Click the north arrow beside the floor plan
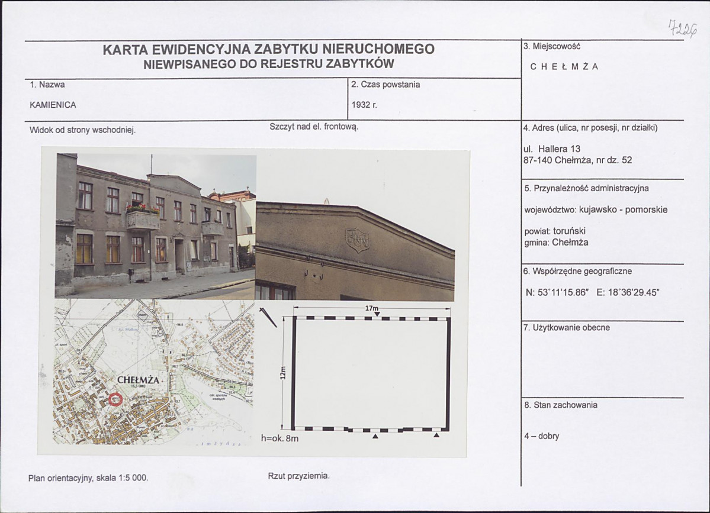710x513 pixels. (x=268, y=317)
